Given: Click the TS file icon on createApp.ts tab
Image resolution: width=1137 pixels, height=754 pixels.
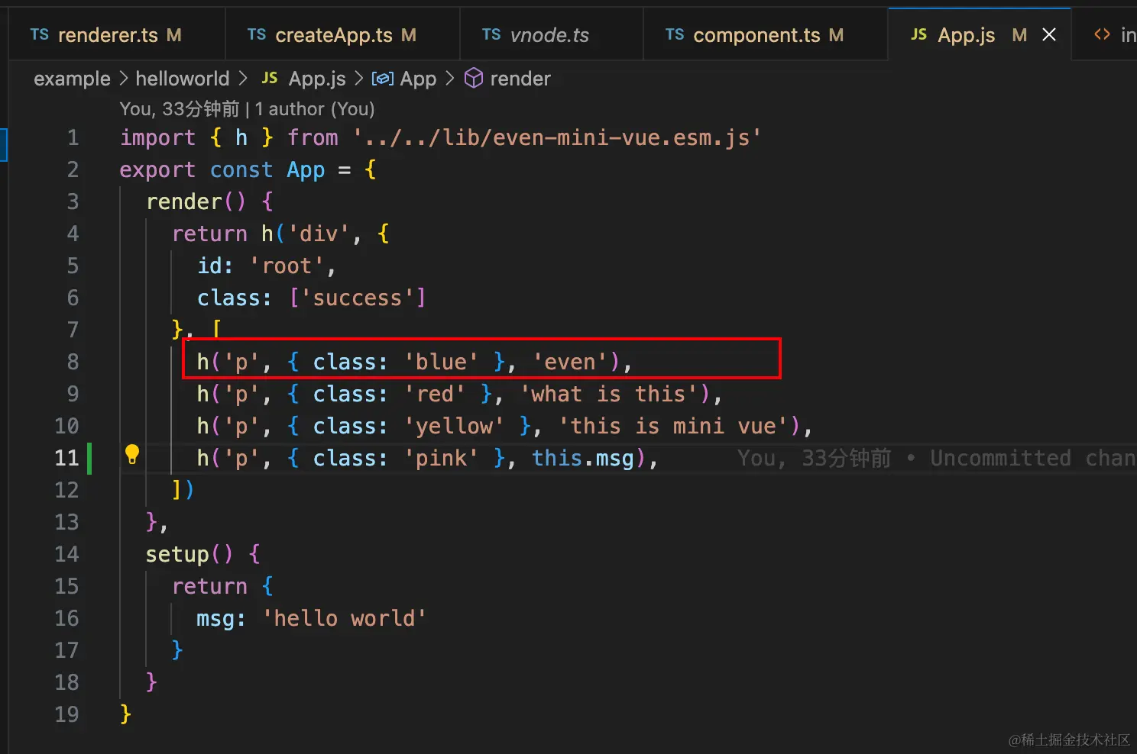Looking at the screenshot, I should click(x=257, y=35).
